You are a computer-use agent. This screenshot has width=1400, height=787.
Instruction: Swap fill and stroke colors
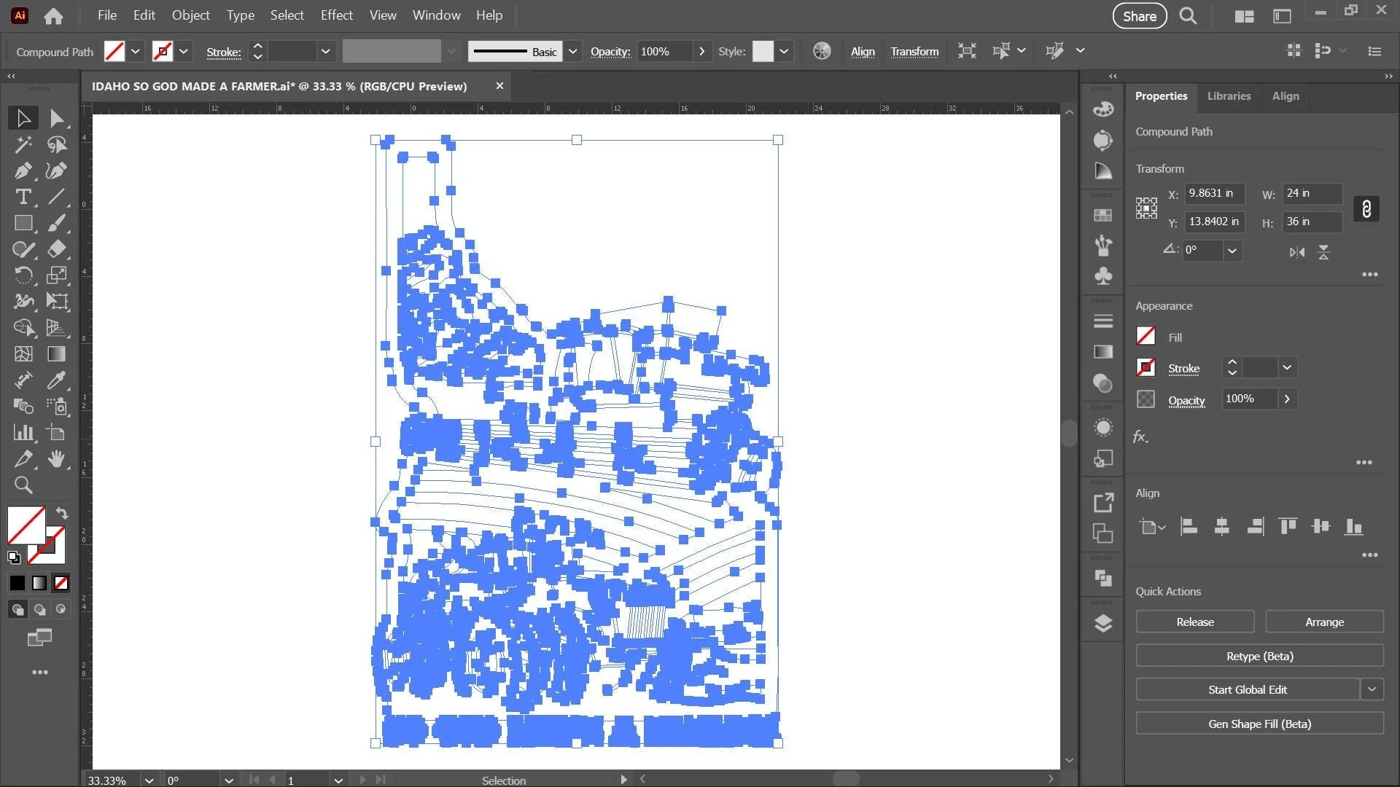(x=62, y=513)
